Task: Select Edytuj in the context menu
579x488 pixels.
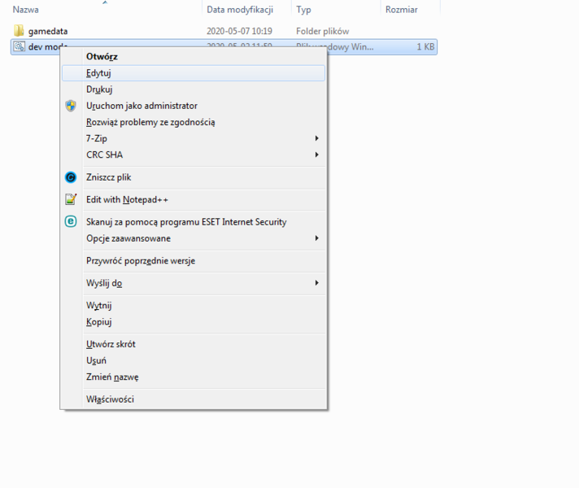Action: point(98,73)
